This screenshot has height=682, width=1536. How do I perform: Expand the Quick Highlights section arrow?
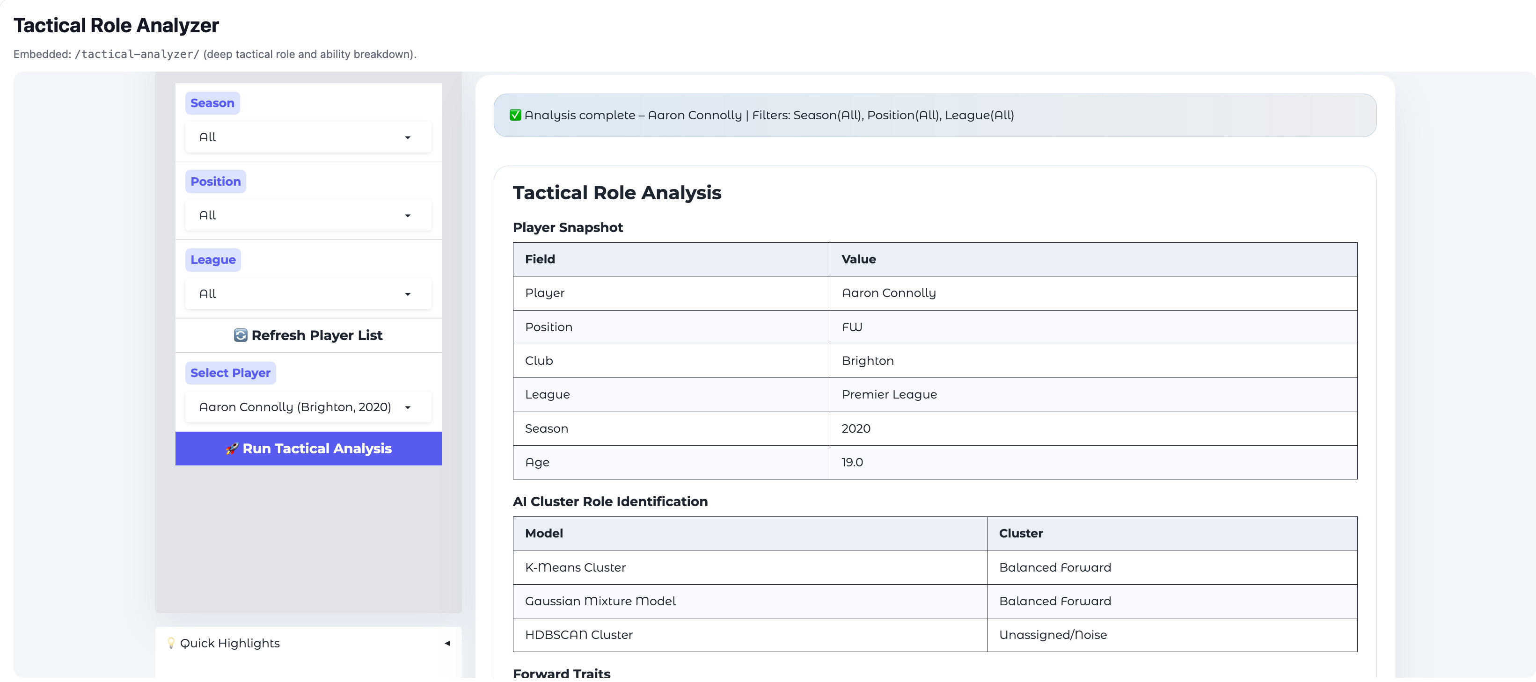point(447,643)
